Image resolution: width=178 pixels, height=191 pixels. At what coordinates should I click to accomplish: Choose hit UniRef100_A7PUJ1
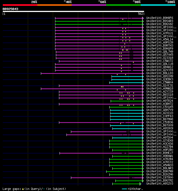point(160,33)
